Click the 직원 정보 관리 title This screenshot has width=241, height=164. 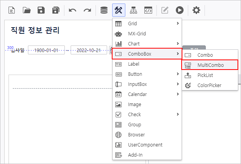pos(35,30)
